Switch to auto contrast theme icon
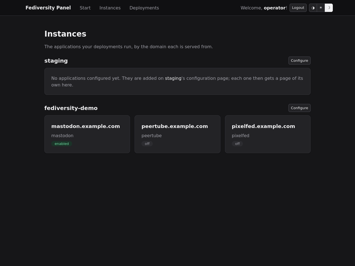The width and height of the screenshot is (355, 266). click(x=313, y=8)
